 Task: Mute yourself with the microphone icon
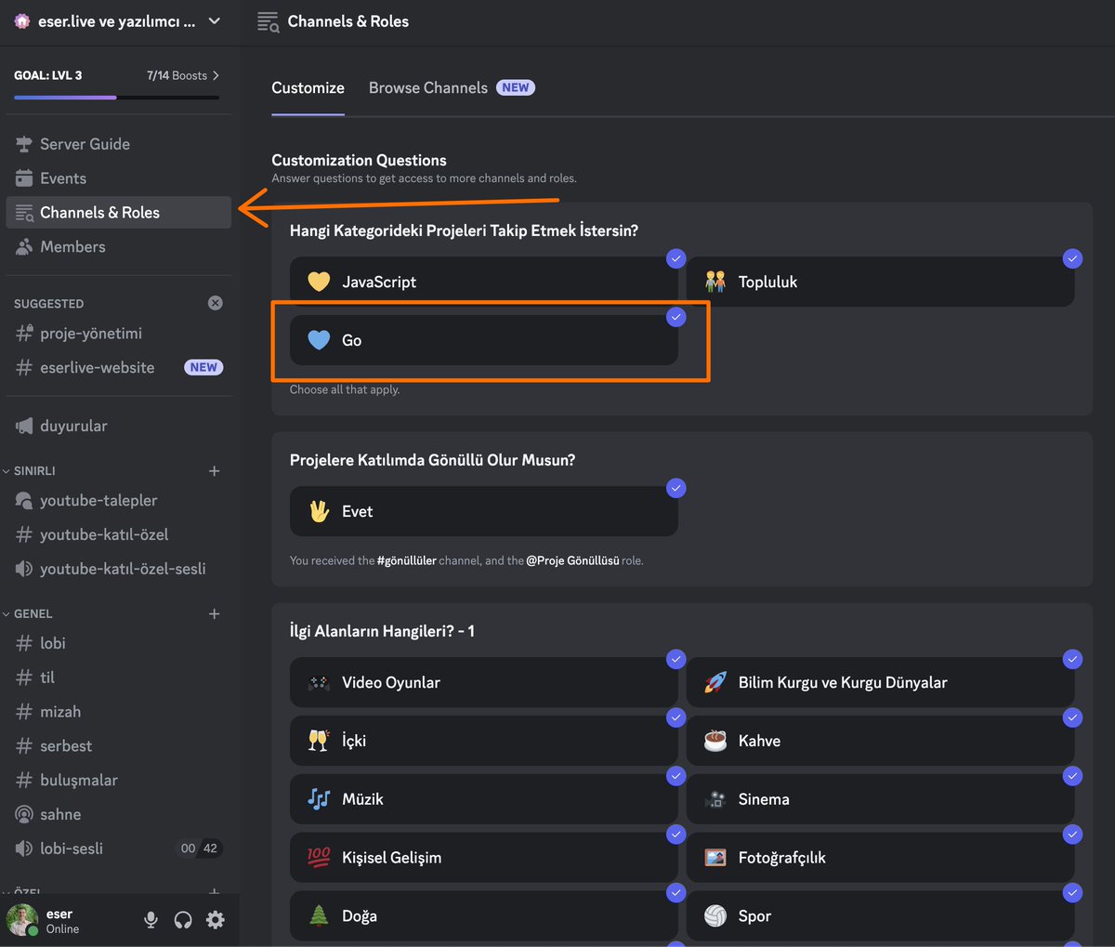pos(151,919)
